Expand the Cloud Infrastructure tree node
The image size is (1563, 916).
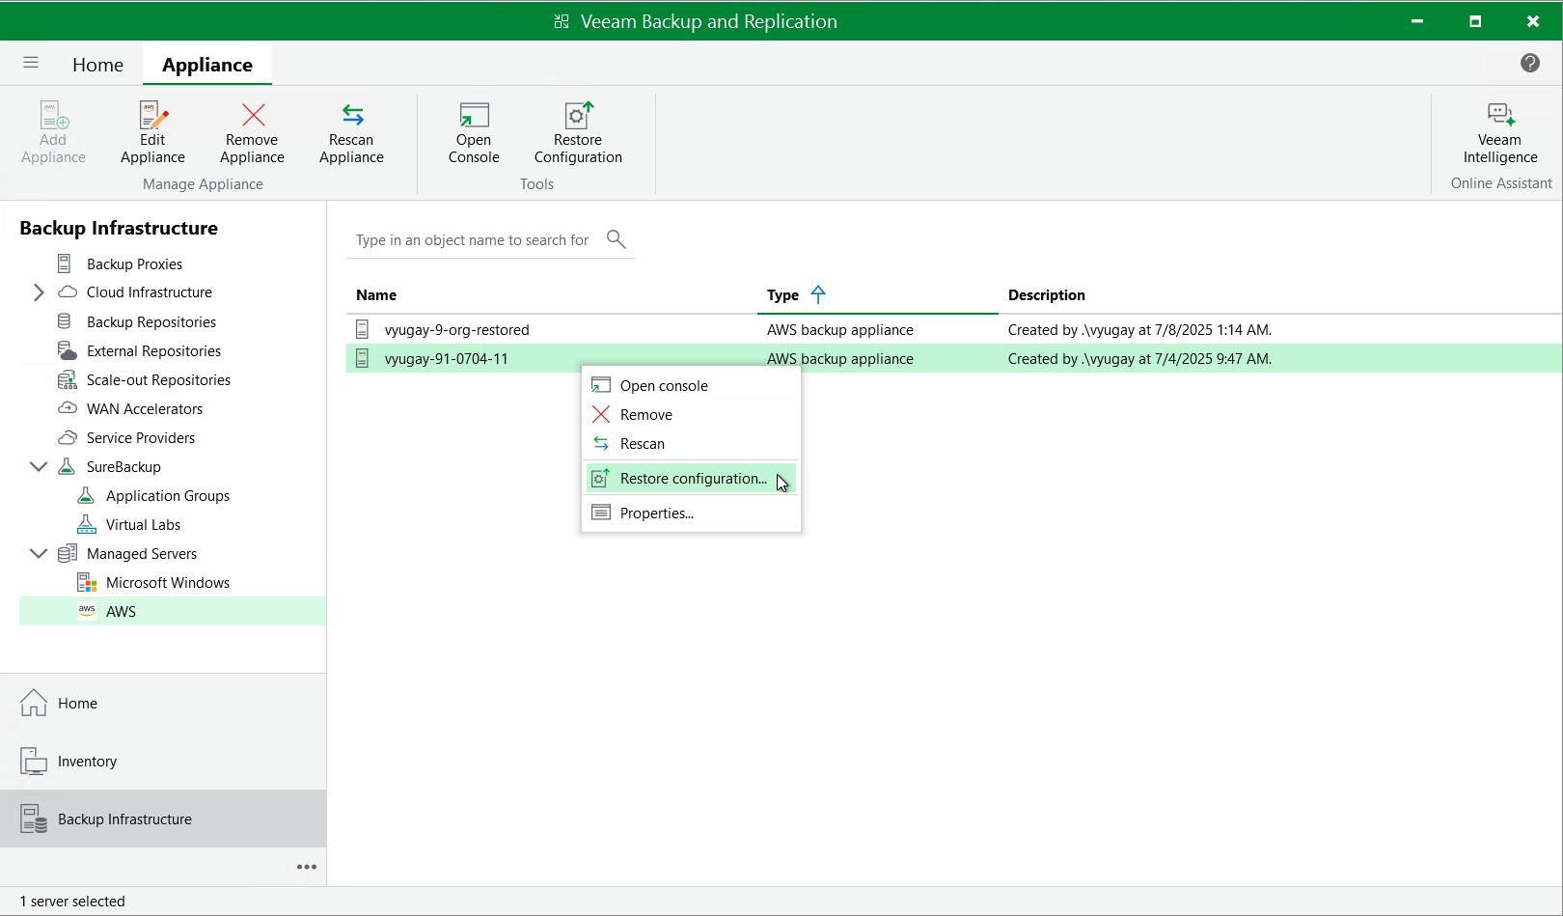tap(39, 292)
